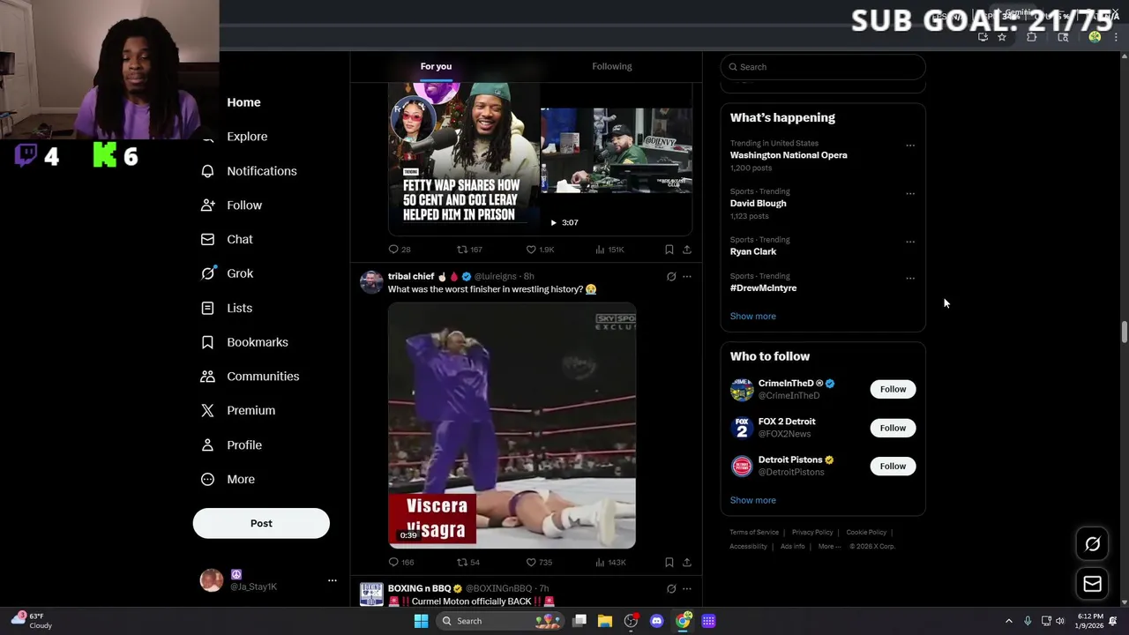The width and height of the screenshot is (1129, 635).
Task: Reply to the Fetty Wap post
Action: coord(393,250)
